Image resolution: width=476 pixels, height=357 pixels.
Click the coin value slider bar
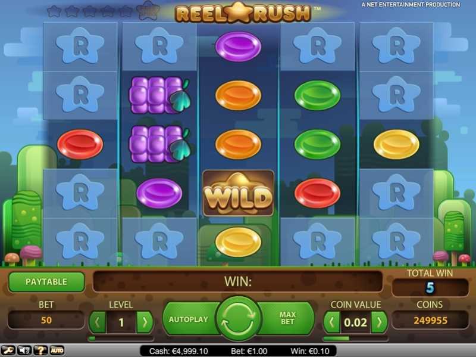355,338
